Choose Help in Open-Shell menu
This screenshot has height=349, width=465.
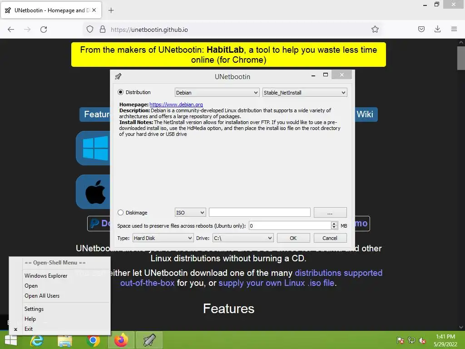coord(66,319)
